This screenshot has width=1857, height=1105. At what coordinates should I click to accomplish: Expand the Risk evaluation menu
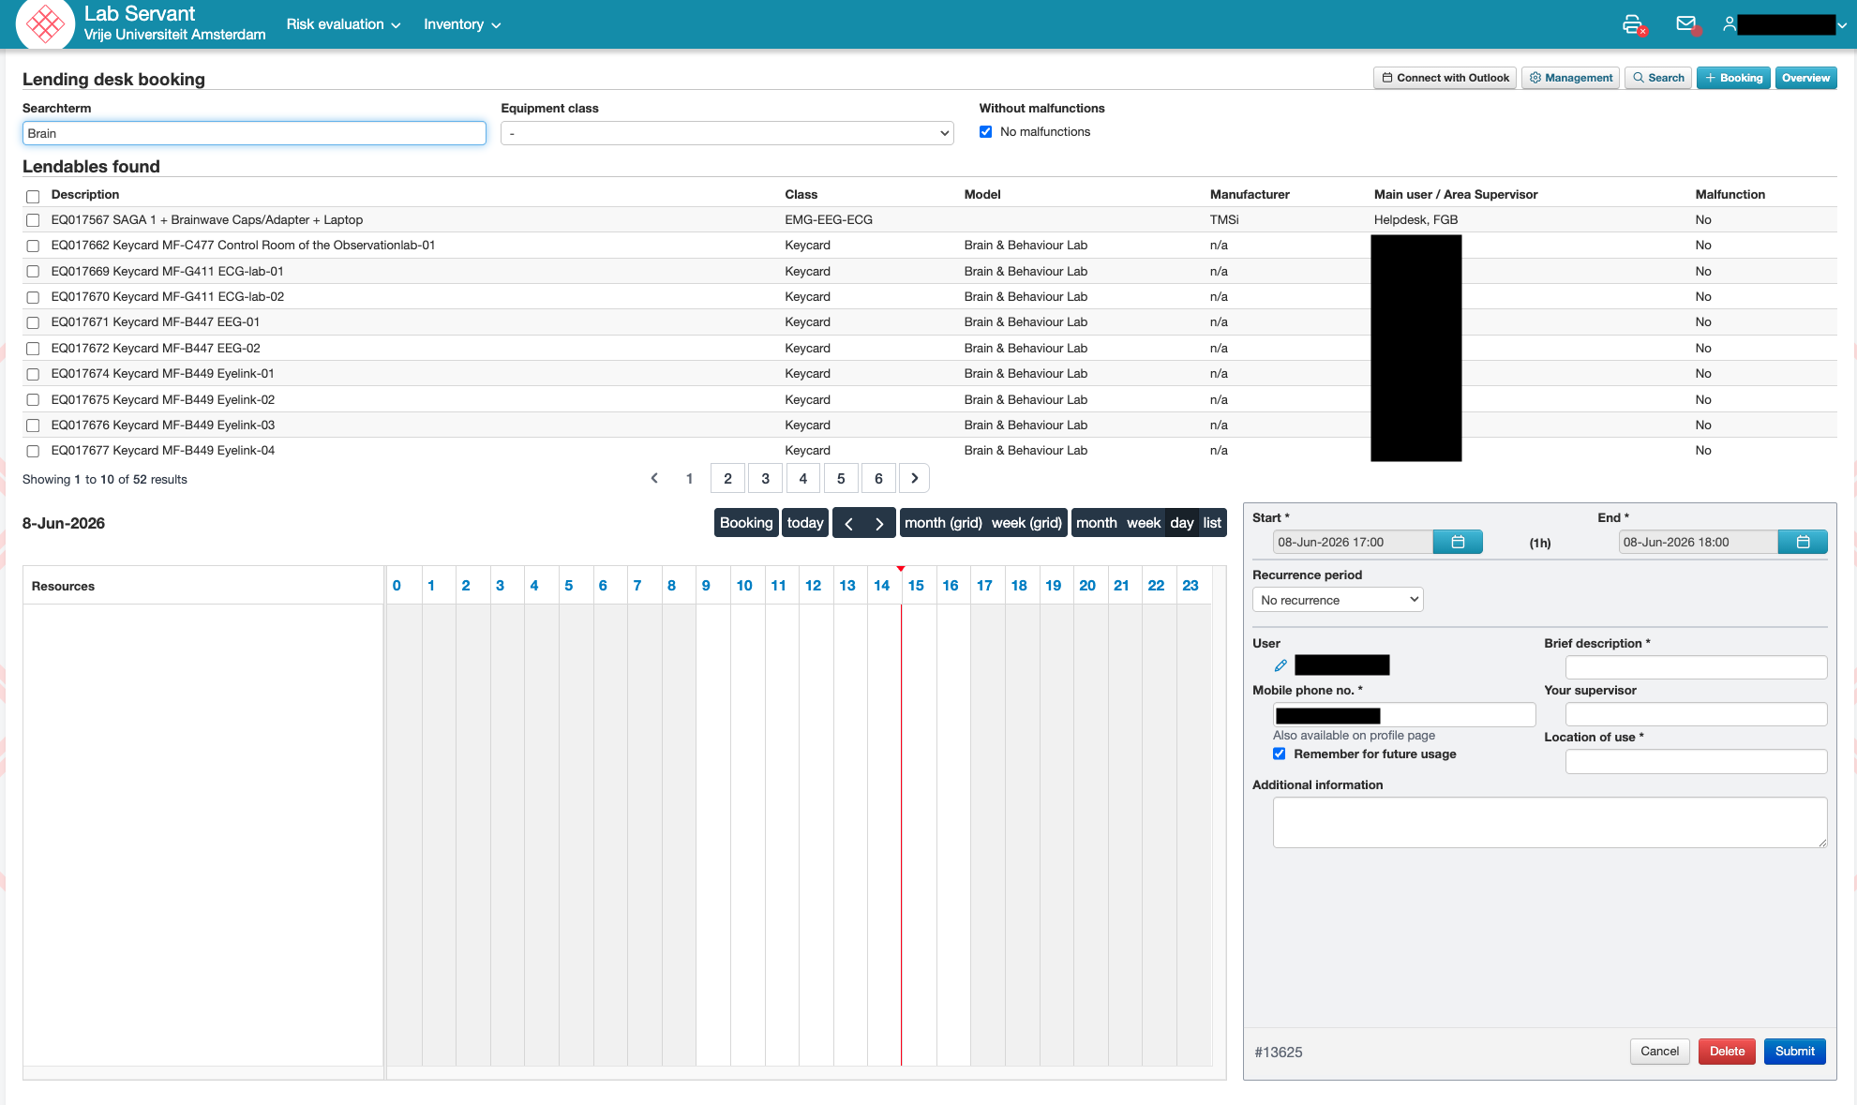tap(343, 24)
